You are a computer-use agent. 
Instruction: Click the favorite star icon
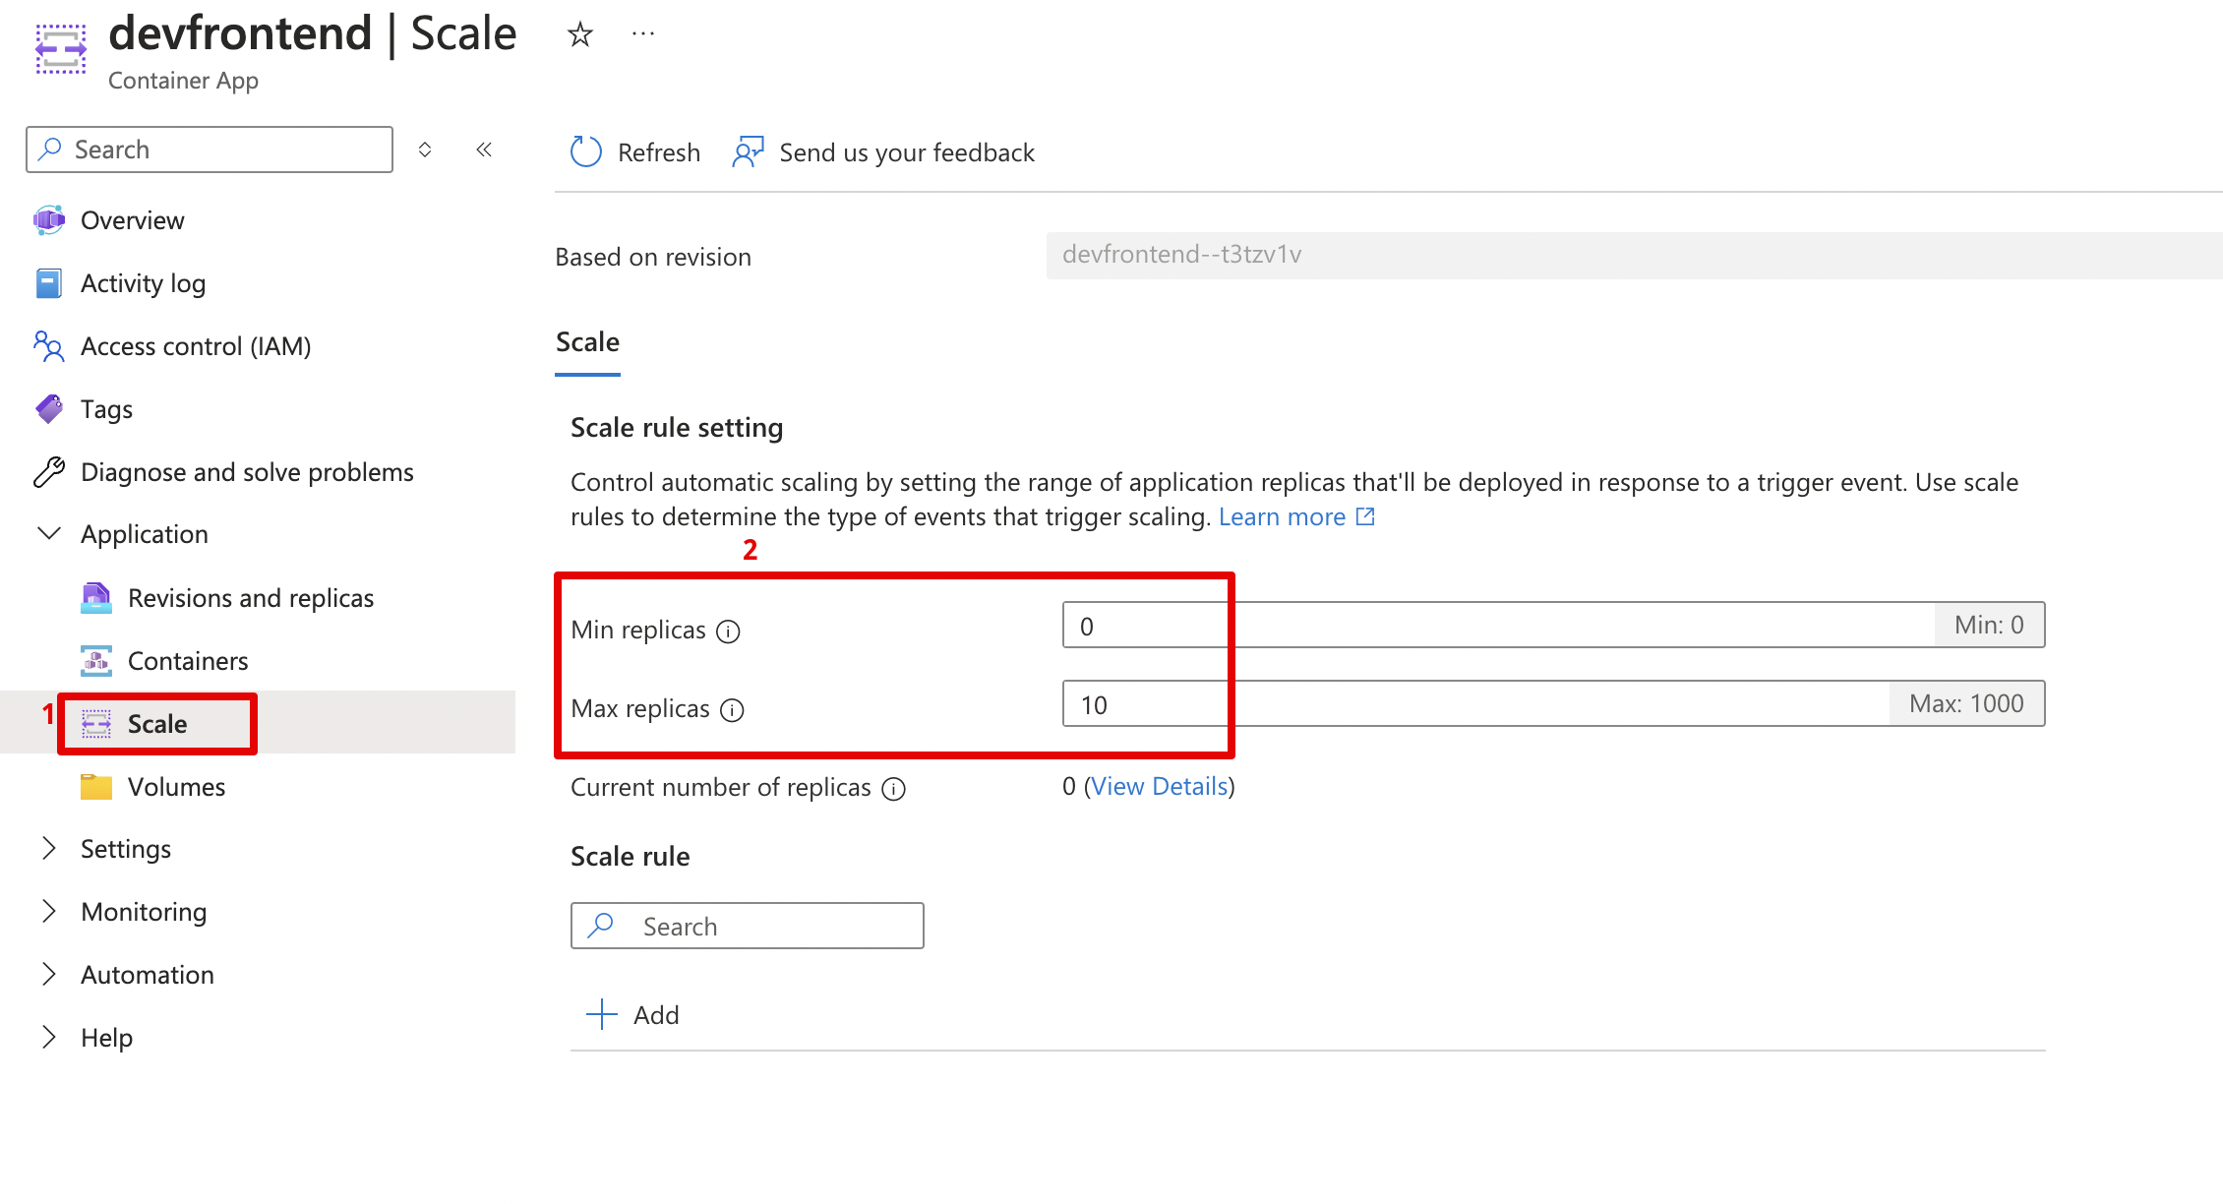[580, 34]
